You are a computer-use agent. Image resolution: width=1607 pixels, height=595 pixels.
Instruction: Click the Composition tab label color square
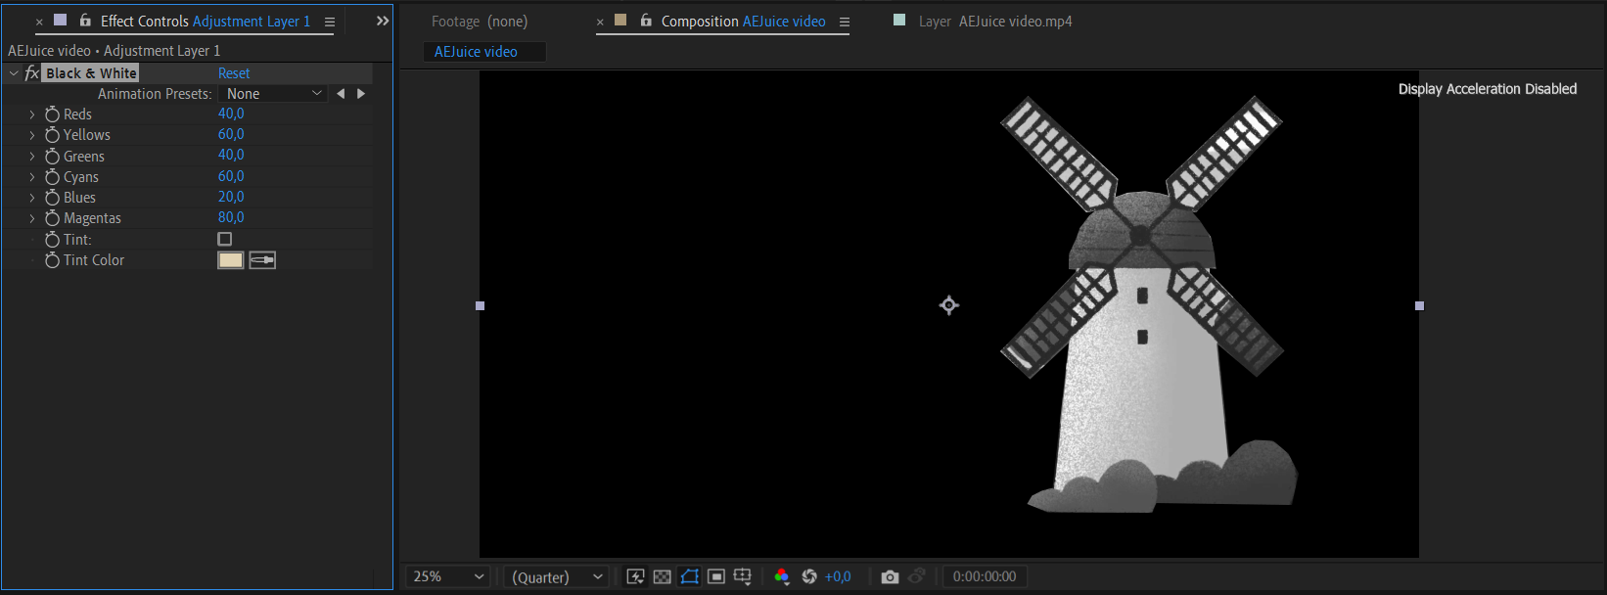[620, 20]
